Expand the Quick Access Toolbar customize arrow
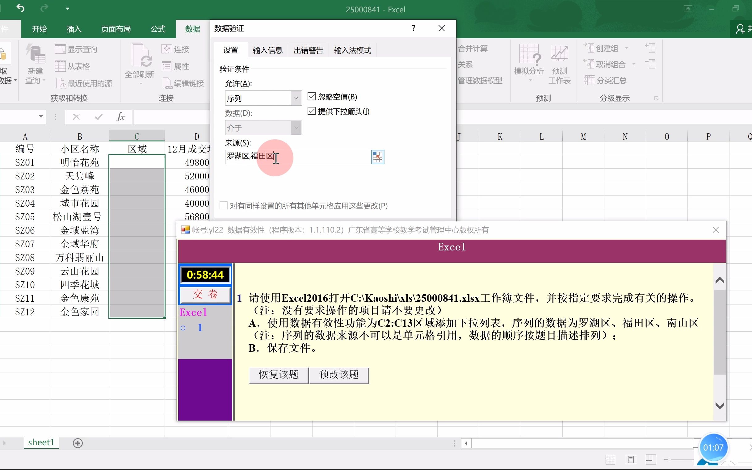The image size is (752, 470). (67, 9)
